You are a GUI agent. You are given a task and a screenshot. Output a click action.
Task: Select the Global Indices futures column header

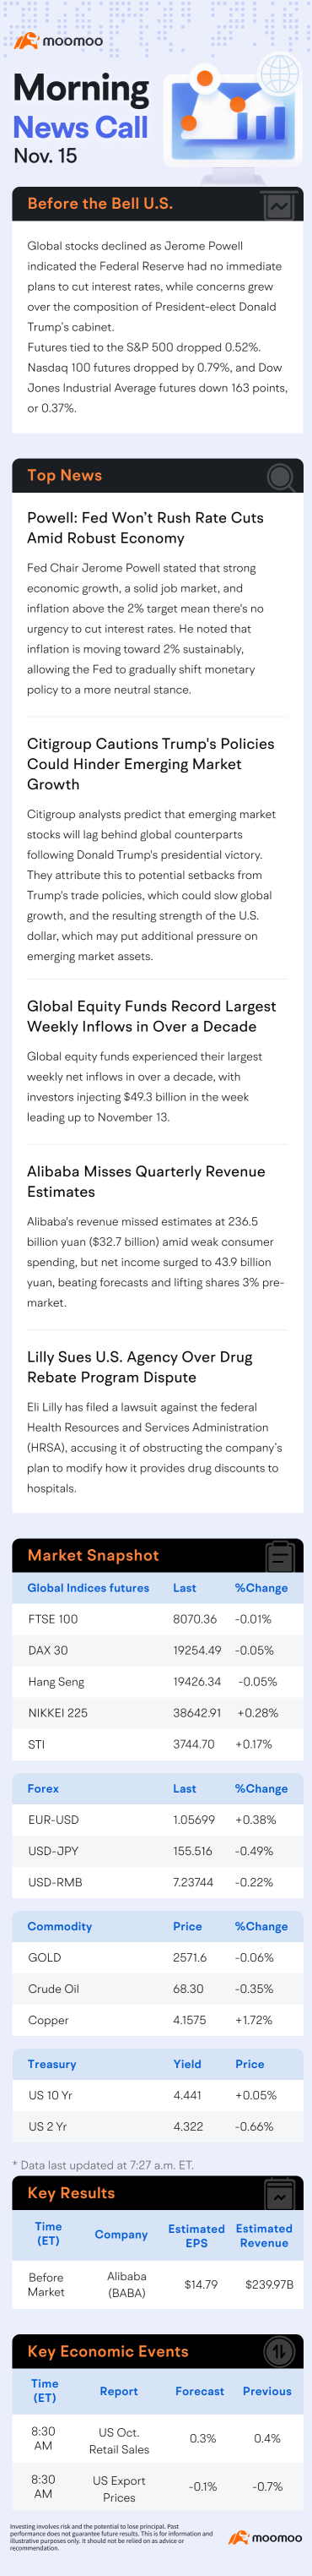(89, 1588)
